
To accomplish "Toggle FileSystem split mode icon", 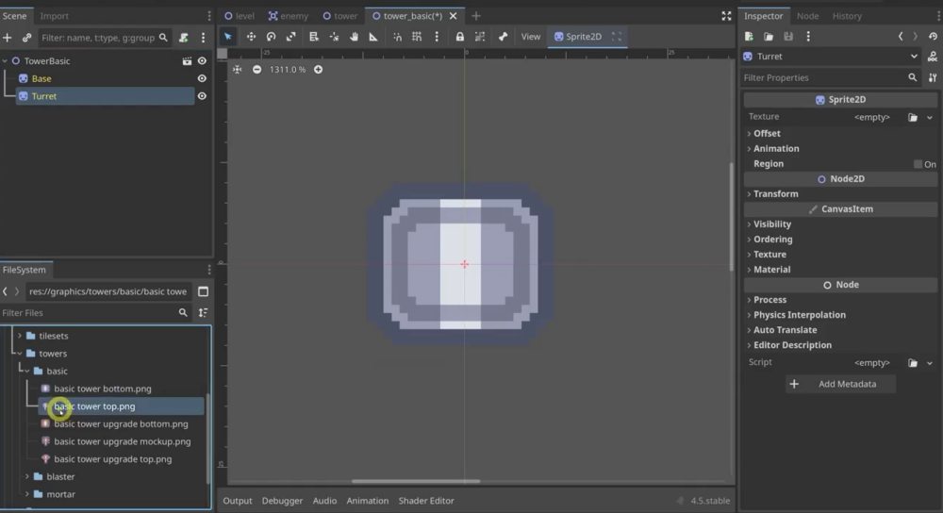I will pyautogui.click(x=204, y=291).
